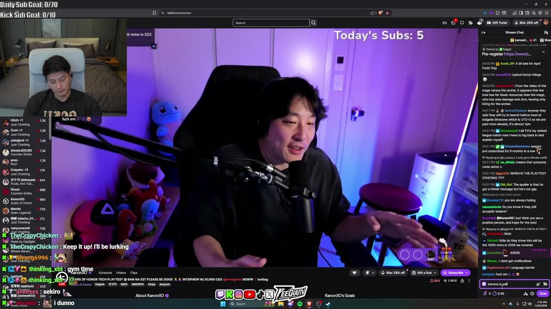Image resolution: width=551 pixels, height=309 pixels.
Task: Open moderator sword tools icon below chat
Action: pos(525,294)
